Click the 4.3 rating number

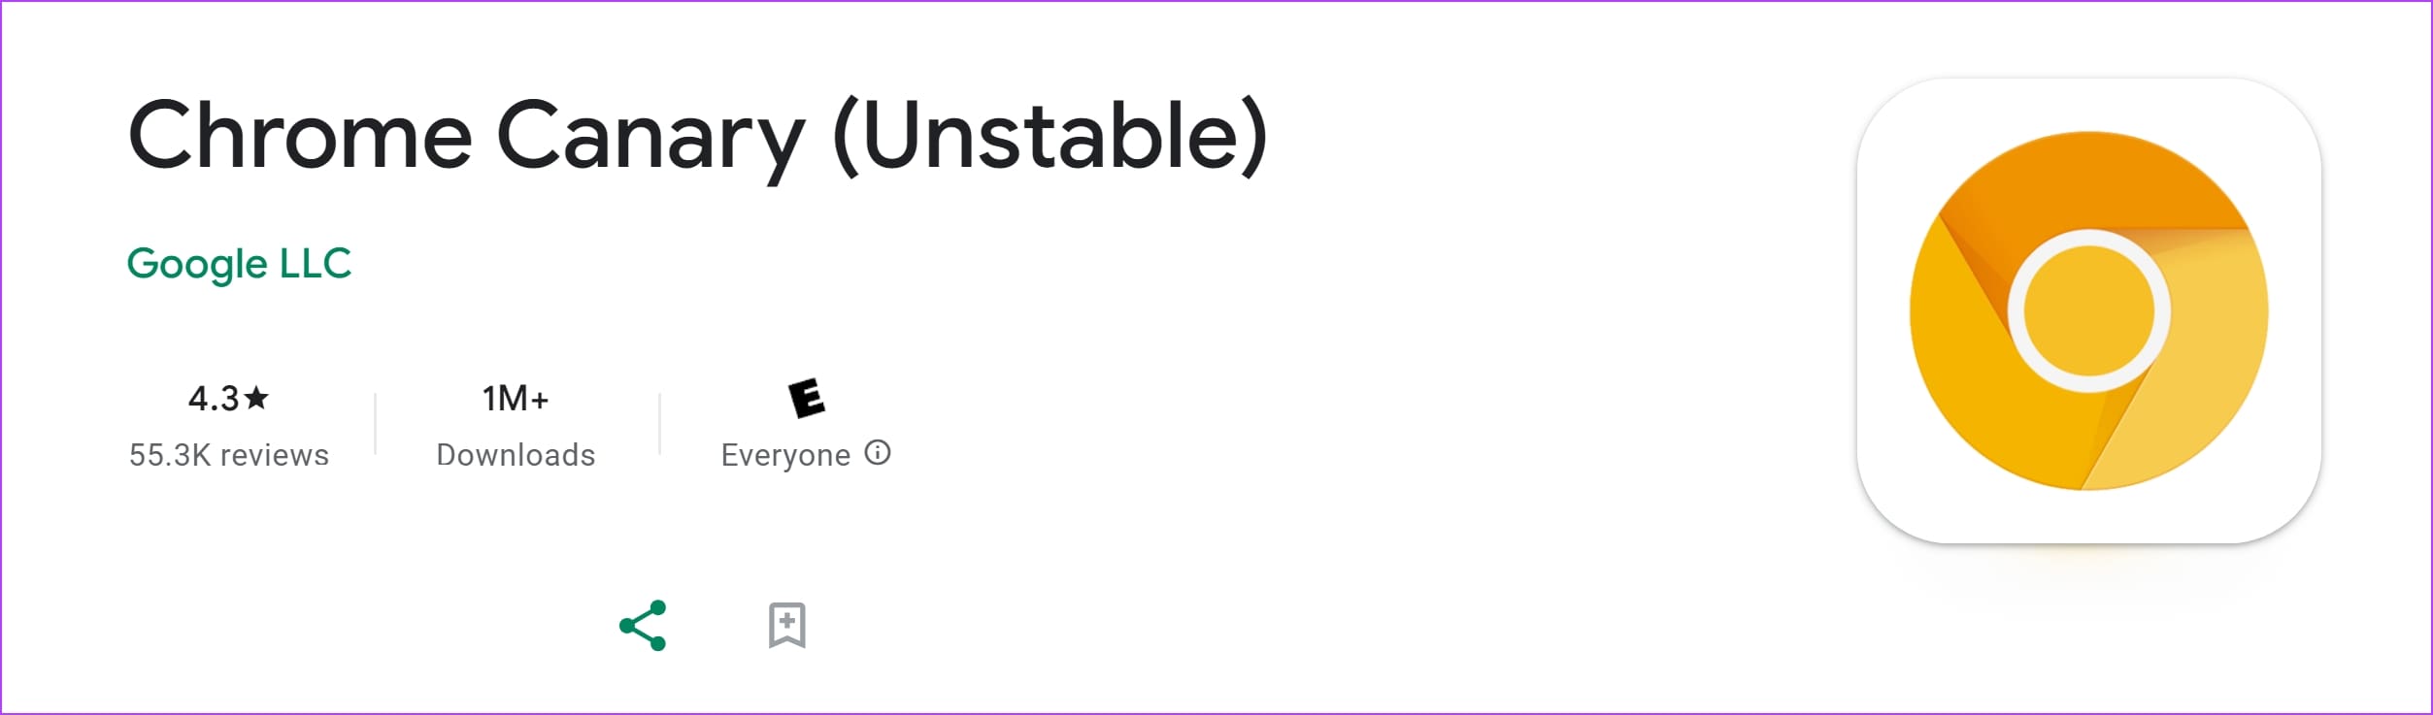214,399
